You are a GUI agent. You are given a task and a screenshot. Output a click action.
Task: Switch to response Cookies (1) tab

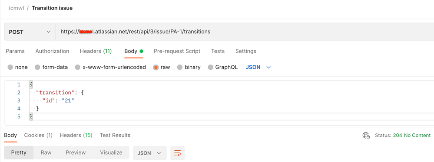pyautogui.click(x=38, y=135)
